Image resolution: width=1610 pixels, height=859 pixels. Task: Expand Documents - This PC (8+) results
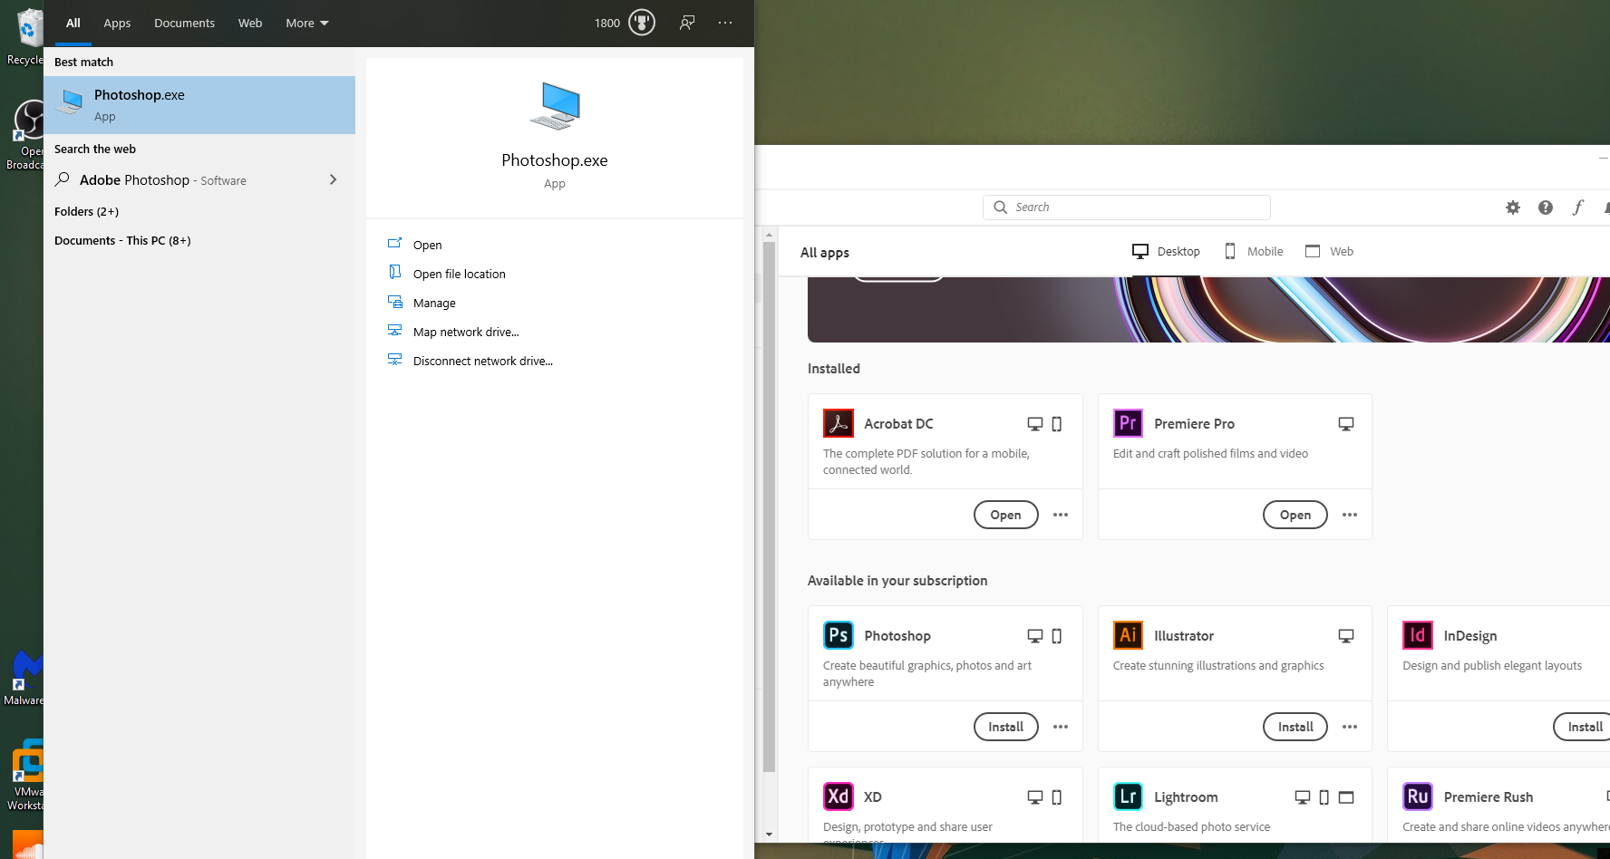pos(122,240)
